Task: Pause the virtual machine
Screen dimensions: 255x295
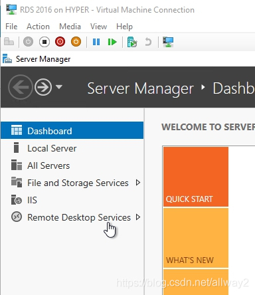Action: (96, 42)
